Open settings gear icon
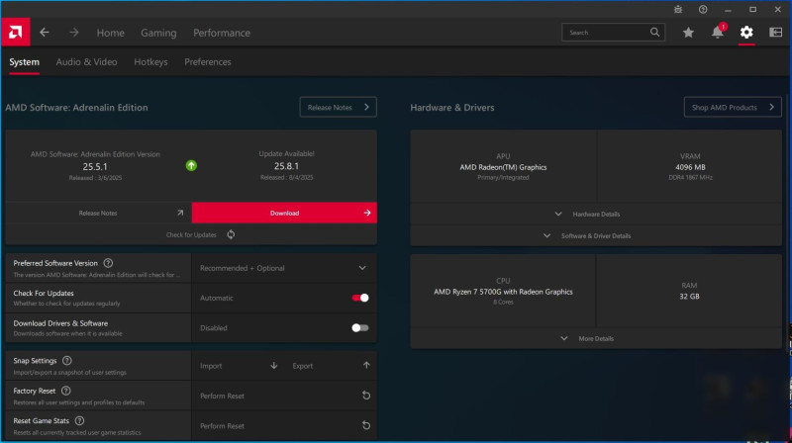Viewport: 792px width, 443px height. tap(746, 33)
